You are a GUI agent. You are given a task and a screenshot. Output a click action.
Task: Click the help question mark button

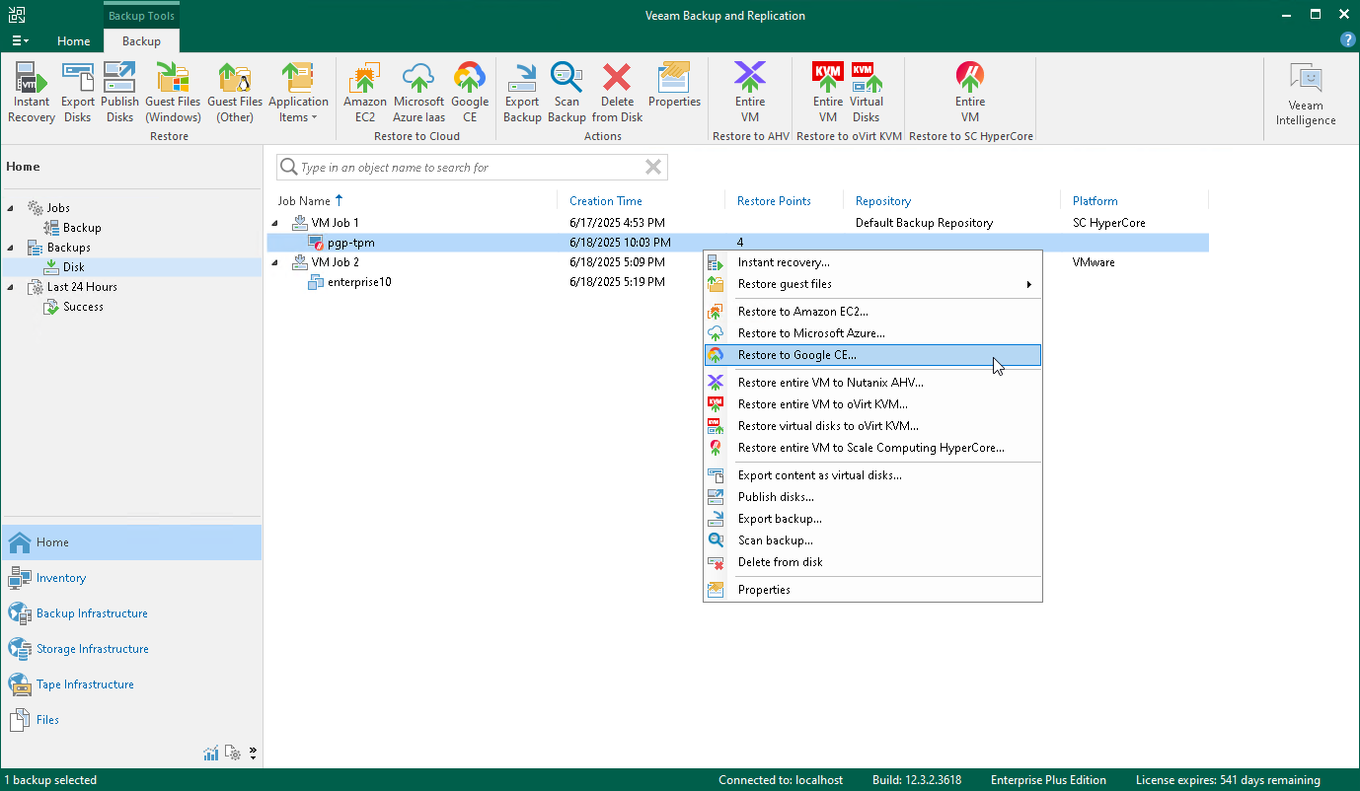tap(1348, 39)
